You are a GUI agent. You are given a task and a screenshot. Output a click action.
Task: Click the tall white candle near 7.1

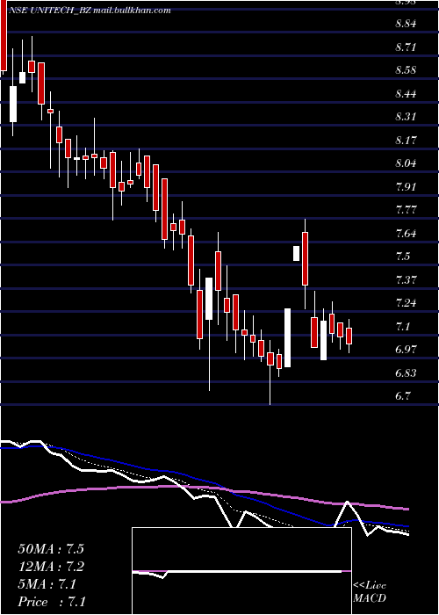288,337
